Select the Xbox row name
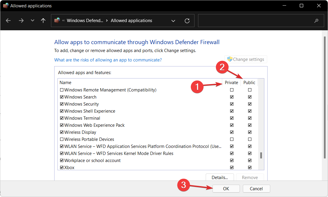The image size is (328, 197). coord(69,168)
